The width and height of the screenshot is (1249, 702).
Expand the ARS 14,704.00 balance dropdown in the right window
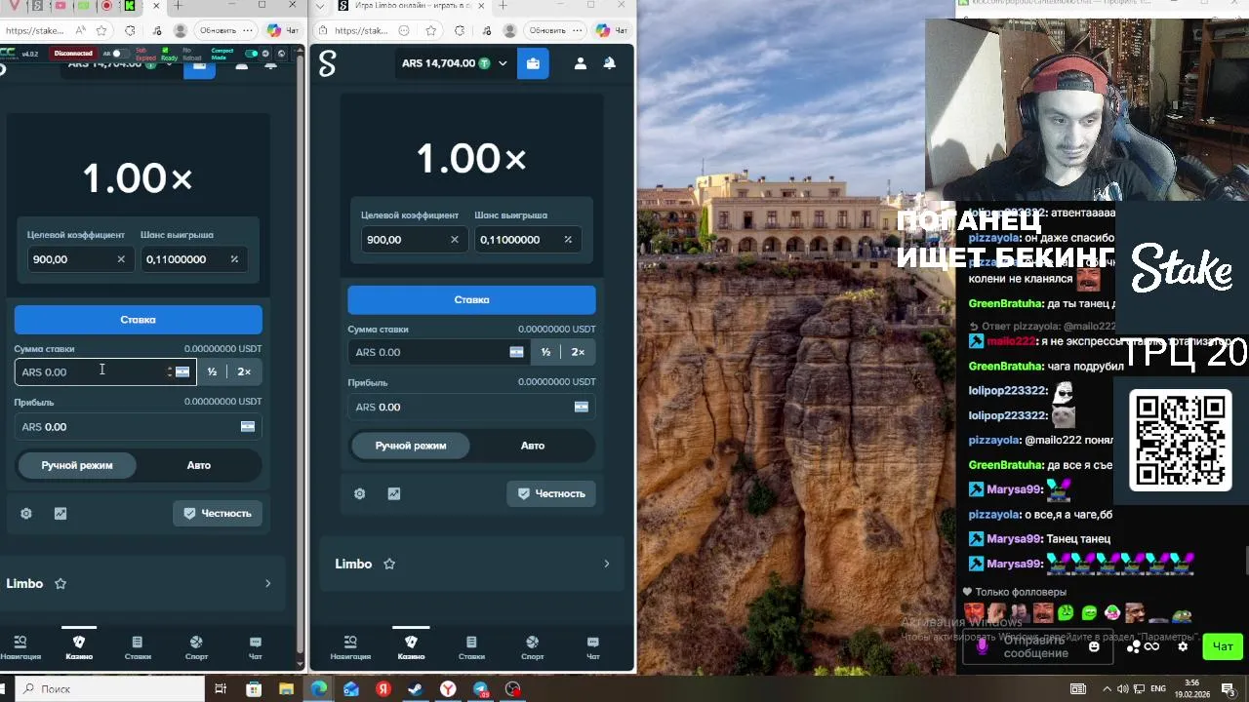click(x=503, y=63)
